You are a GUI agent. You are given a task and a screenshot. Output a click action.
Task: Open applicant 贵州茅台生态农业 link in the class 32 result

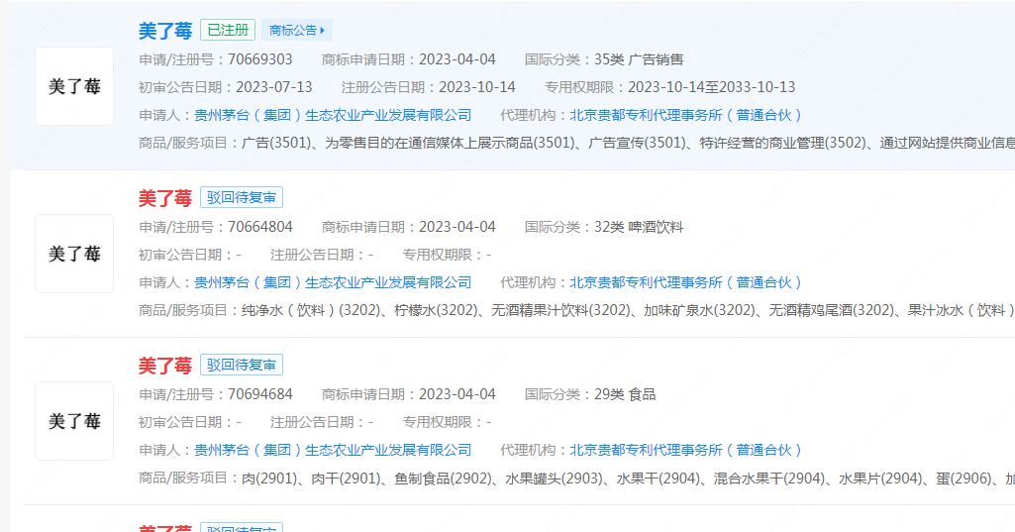333,282
